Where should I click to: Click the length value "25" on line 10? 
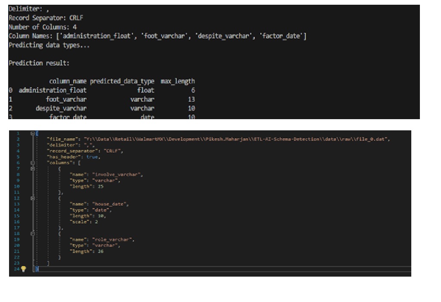[x=101, y=186]
